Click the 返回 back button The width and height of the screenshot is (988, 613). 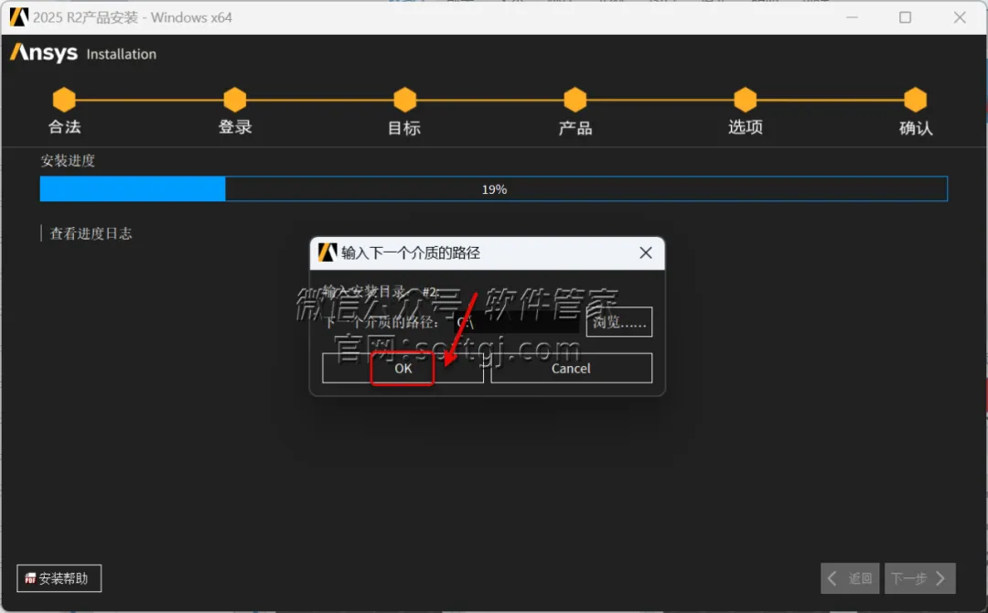point(850,578)
